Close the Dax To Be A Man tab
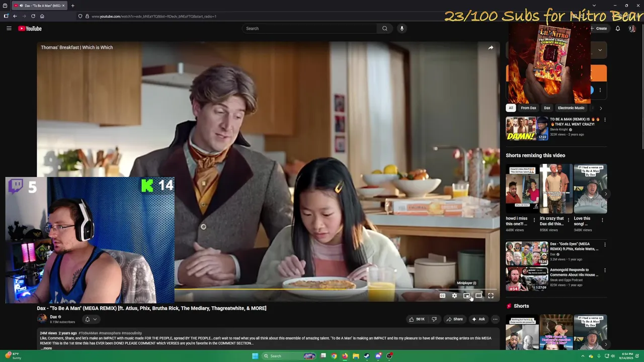Viewport: 644px width, 362px height. 63,6
